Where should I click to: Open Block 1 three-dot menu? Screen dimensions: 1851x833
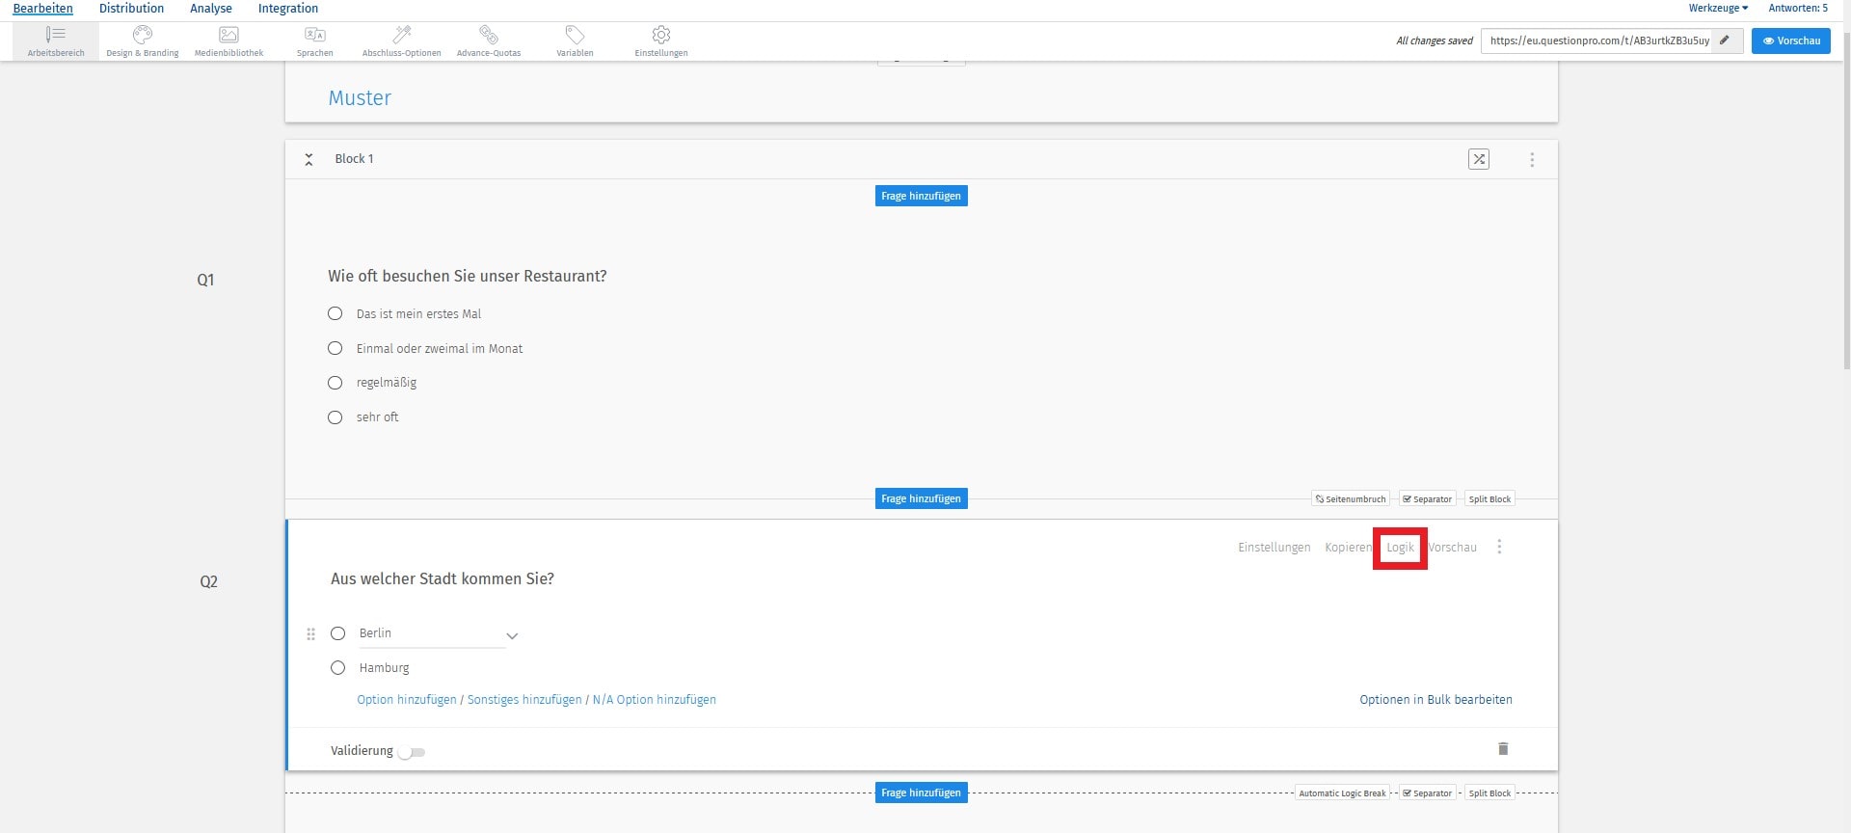(x=1532, y=160)
